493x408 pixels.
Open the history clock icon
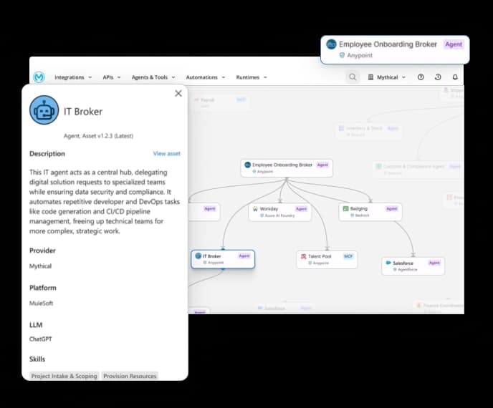coord(438,77)
